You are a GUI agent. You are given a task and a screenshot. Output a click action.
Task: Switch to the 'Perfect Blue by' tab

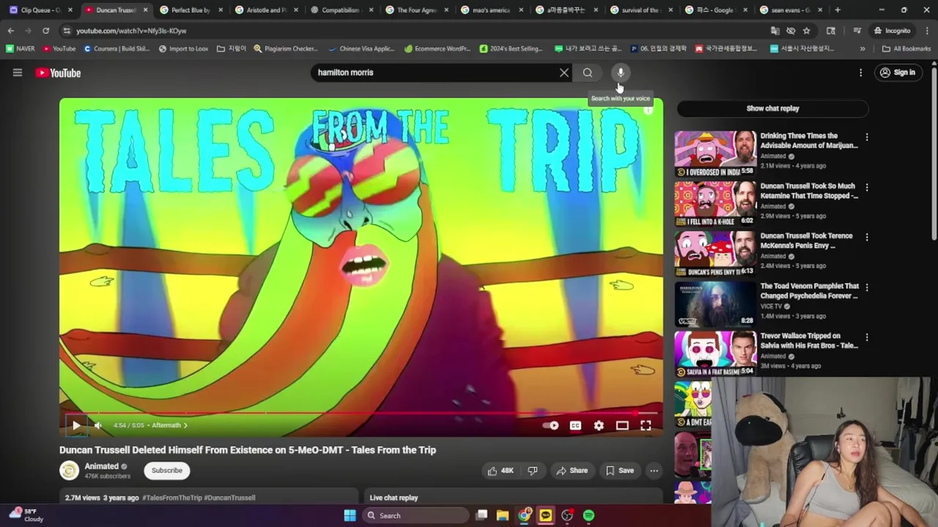(x=191, y=10)
